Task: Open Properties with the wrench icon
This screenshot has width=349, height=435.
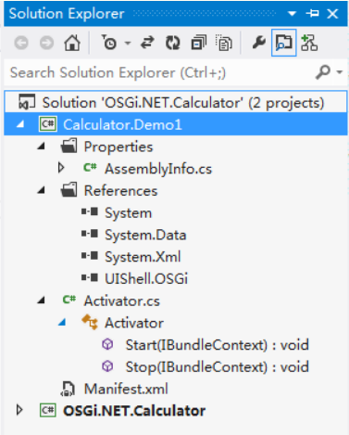Action: click(x=258, y=43)
